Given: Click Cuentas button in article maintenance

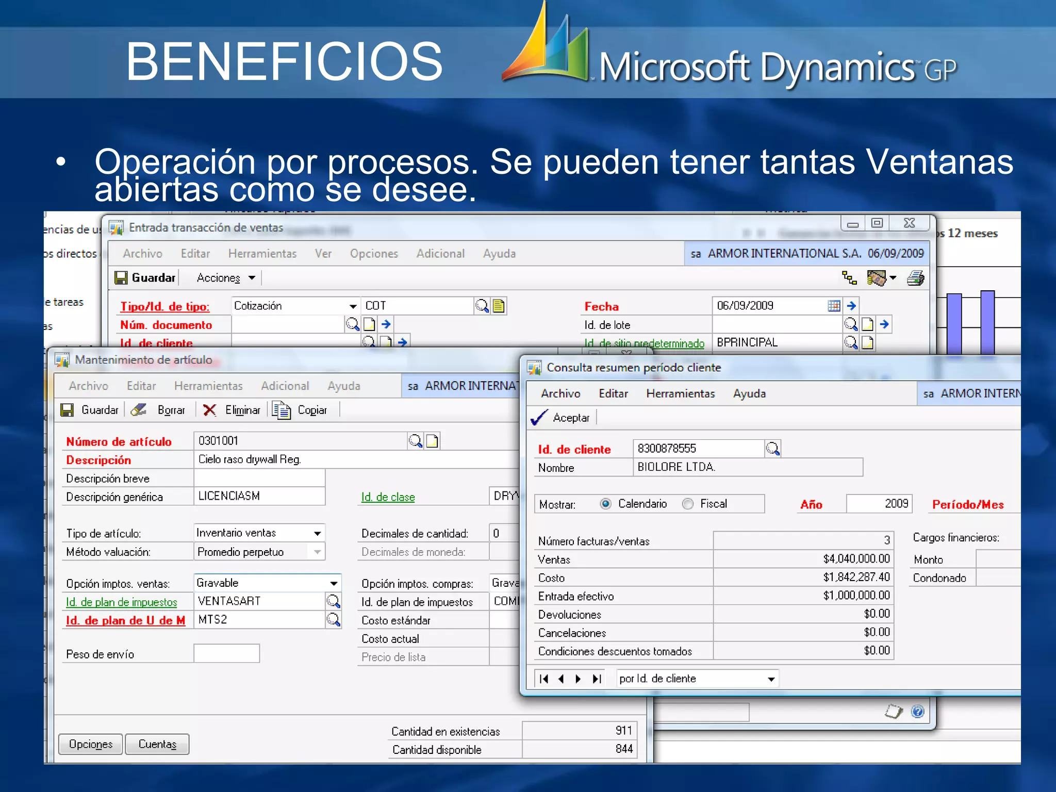Looking at the screenshot, I should 157,744.
